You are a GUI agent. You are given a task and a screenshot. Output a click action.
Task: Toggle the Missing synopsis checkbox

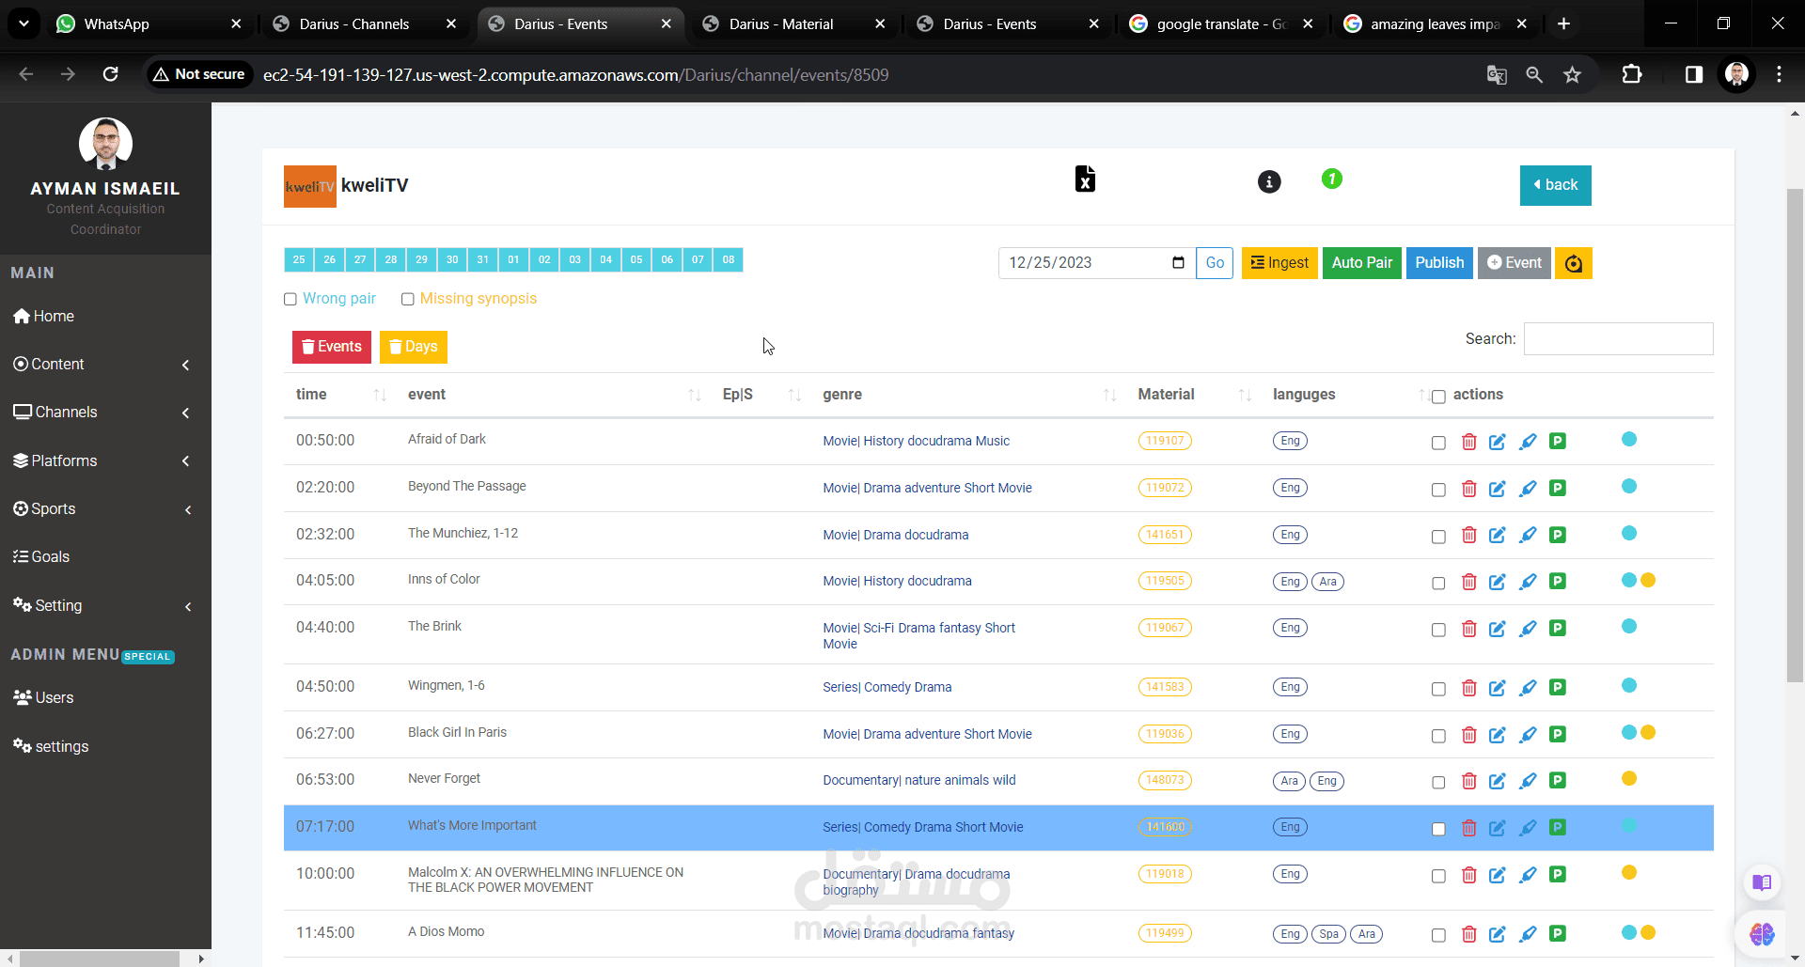[408, 299]
